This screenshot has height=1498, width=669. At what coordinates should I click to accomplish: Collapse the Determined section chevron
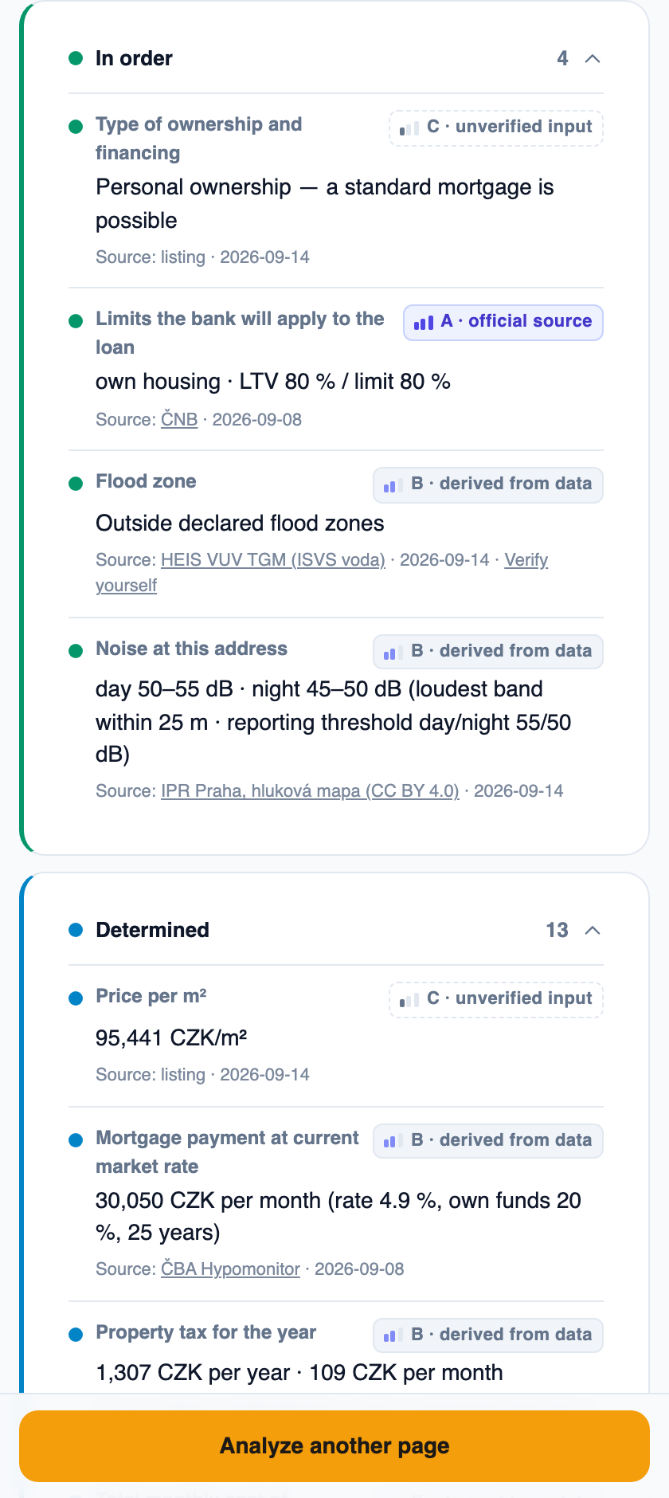[593, 930]
